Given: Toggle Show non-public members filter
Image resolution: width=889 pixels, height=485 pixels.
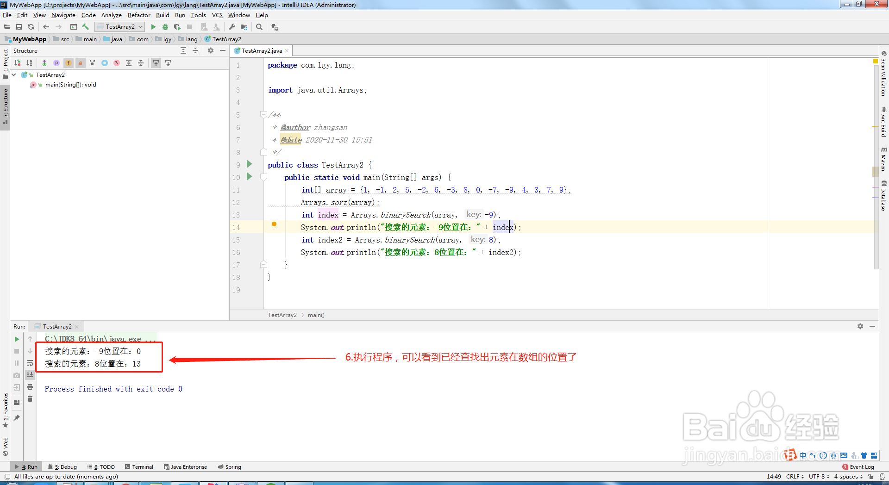Looking at the screenshot, I should pyautogui.click(x=81, y=63).
